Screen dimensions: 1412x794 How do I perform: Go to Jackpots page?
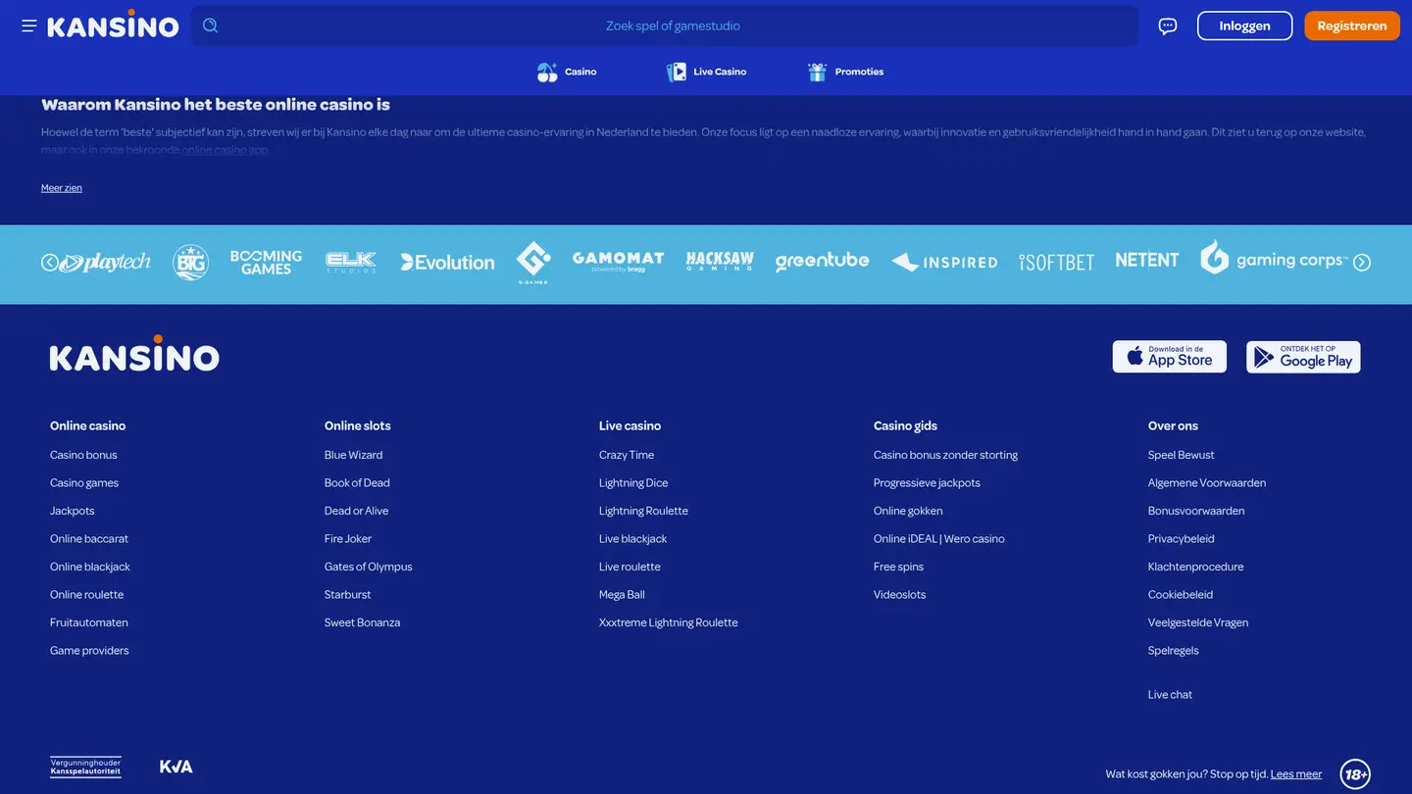(73, 511)
